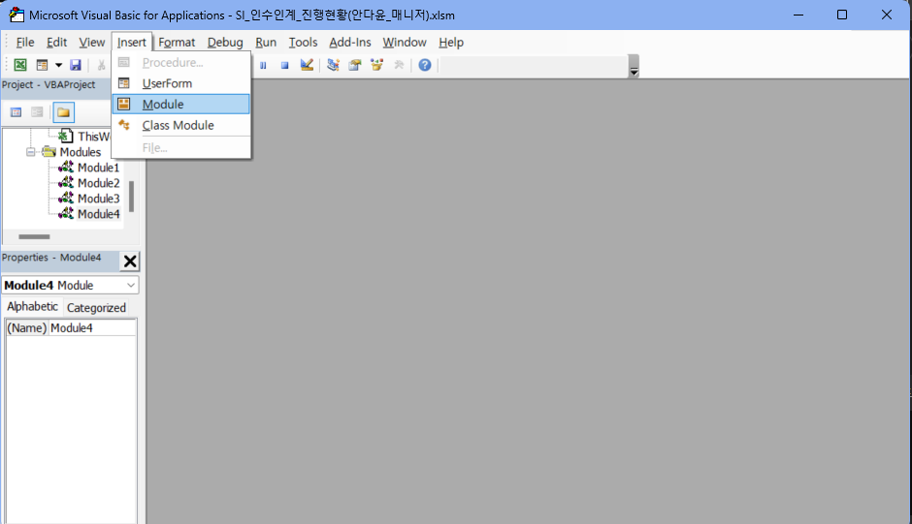The height and width of the screenshot is (524, 912).
Task: Click the Break (pause) toolbar icon
Action: [x=263, y=65]
